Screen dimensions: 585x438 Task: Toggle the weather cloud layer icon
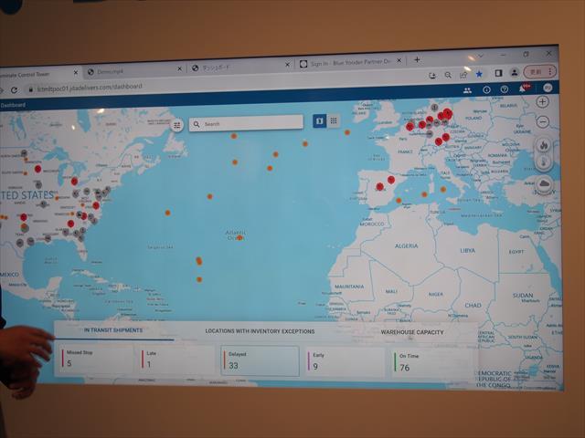(545, 183)
